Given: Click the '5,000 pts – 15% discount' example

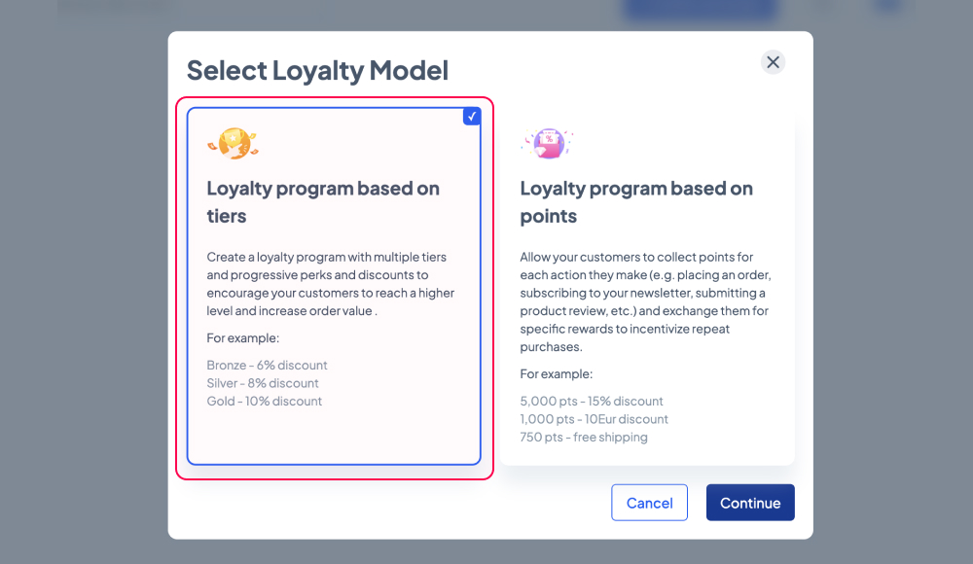Looking at the screenshot, I should (592, 401).
